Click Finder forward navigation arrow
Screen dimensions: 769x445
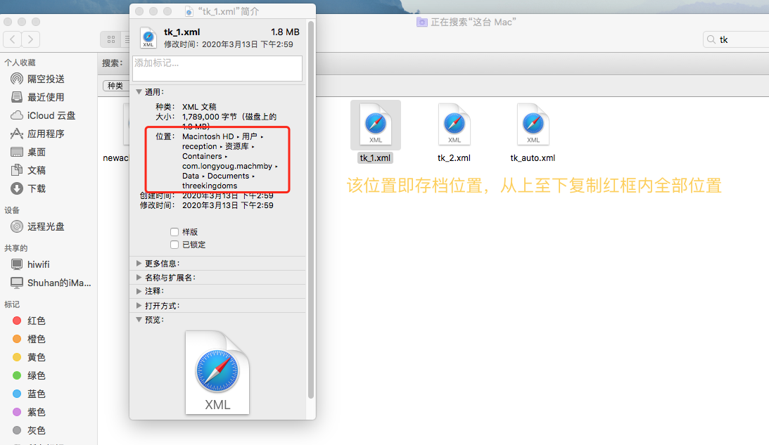pyautogui.click(x=30, y=39)
